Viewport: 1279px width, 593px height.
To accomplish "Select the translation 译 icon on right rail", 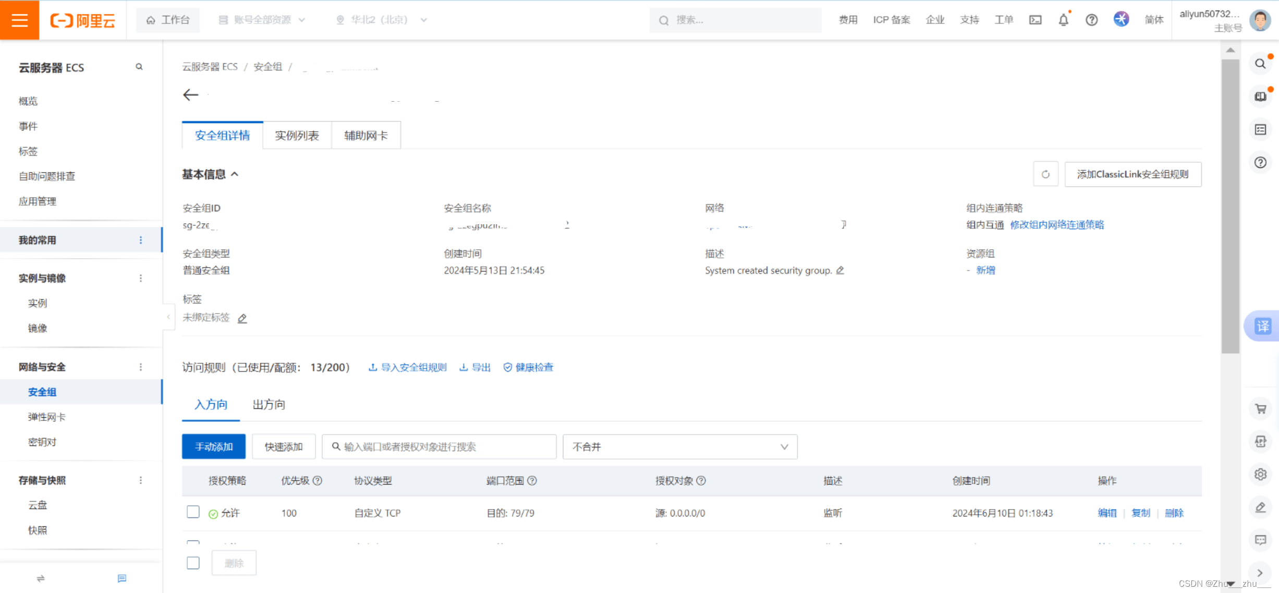I will pos(1262,326).
